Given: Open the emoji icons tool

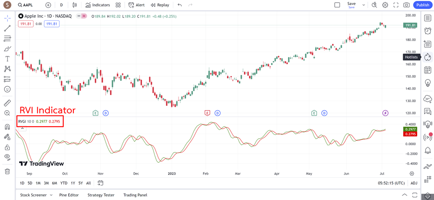Looking at the screenshot, I should coord(8,89).
